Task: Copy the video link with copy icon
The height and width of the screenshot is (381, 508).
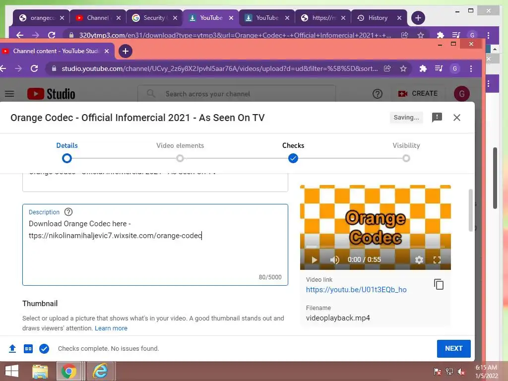Action: pyautogui.click(x=439, y=284)
